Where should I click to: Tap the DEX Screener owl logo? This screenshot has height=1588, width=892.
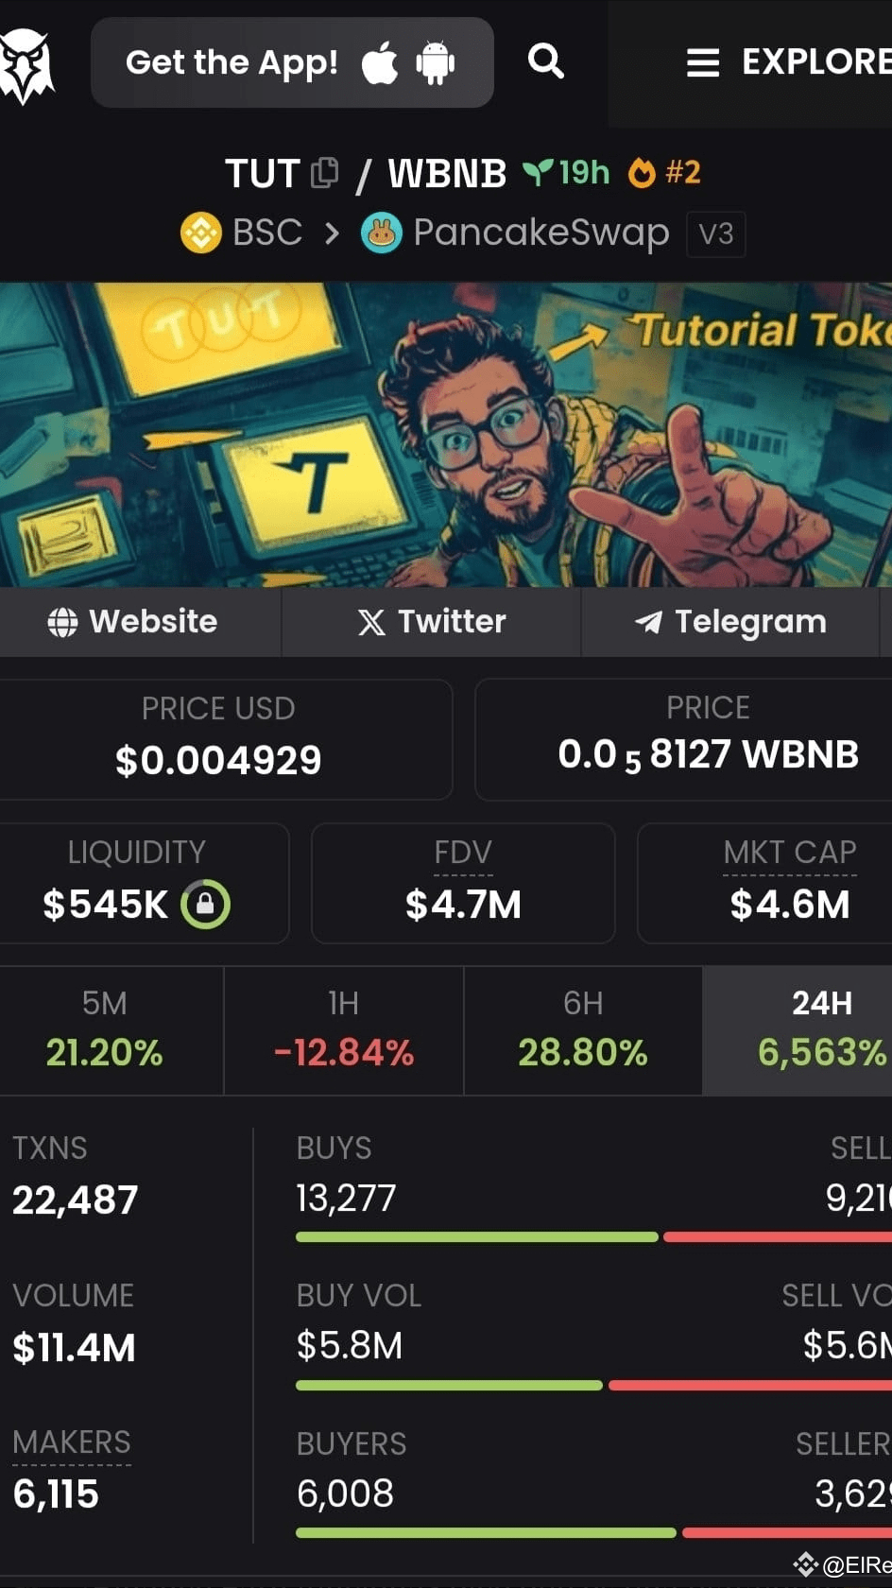pyautogui.click(x=26, y=64)
